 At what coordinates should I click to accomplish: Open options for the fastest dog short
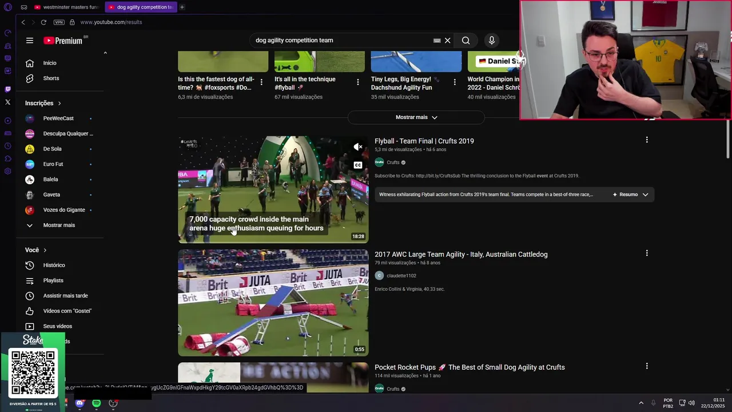click(x=261, y=82)
